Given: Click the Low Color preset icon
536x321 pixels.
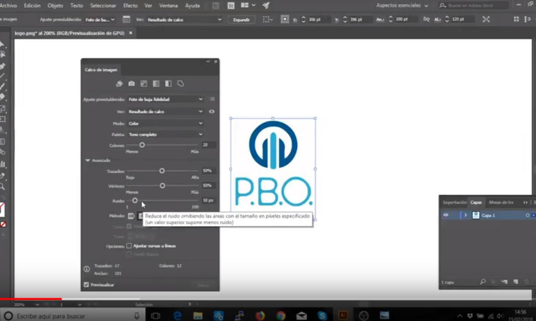Looking at the screenshot, I should pyautogui.click(x=144, y=83).
